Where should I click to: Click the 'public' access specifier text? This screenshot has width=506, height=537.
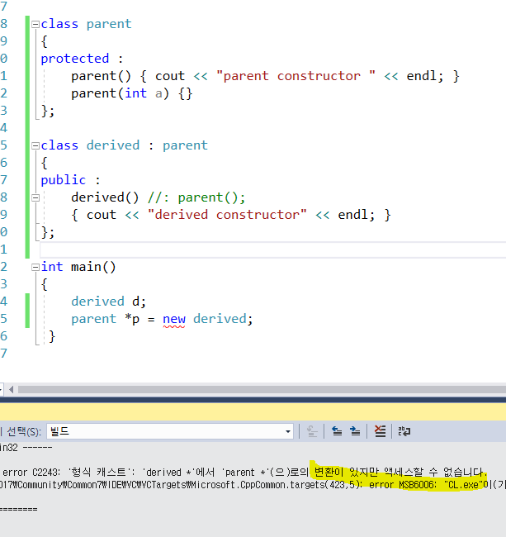click(x=64, y=180)
